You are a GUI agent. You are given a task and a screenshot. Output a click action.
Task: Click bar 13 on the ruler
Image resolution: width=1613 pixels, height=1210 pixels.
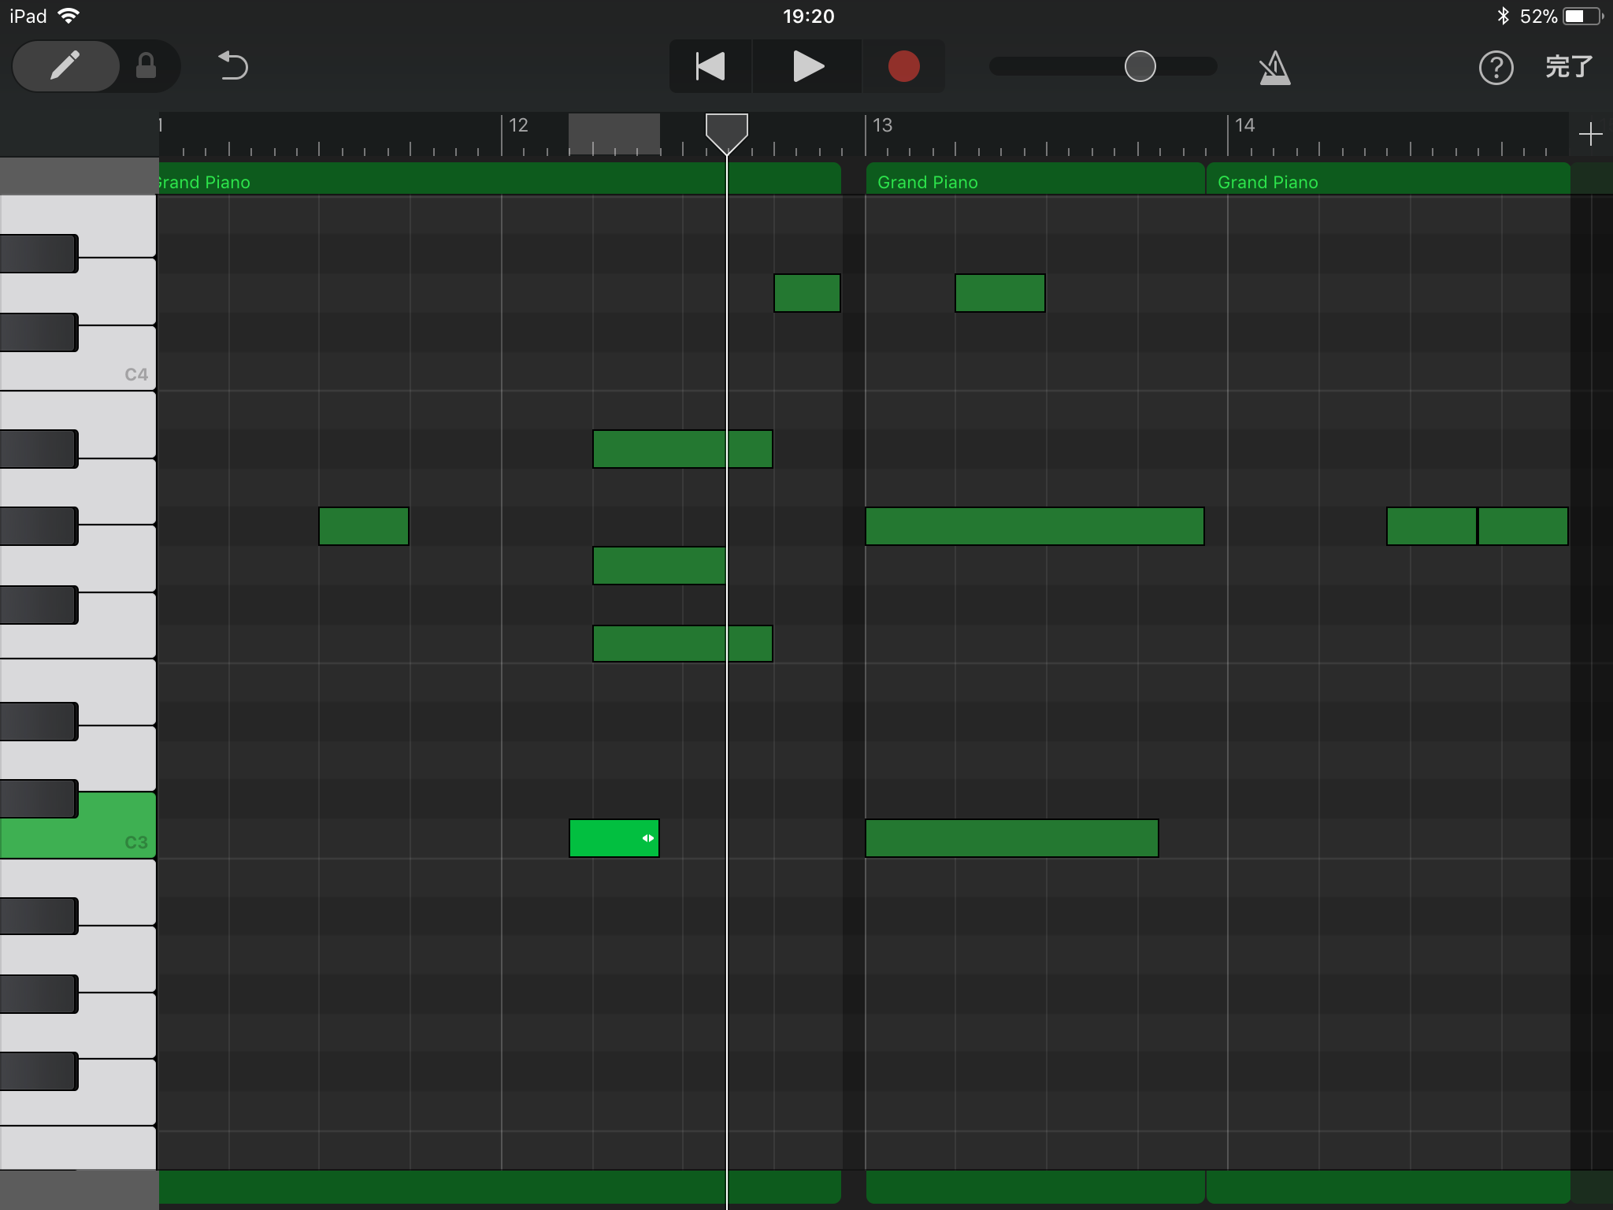pyautogui.click(x=882, y=125)
